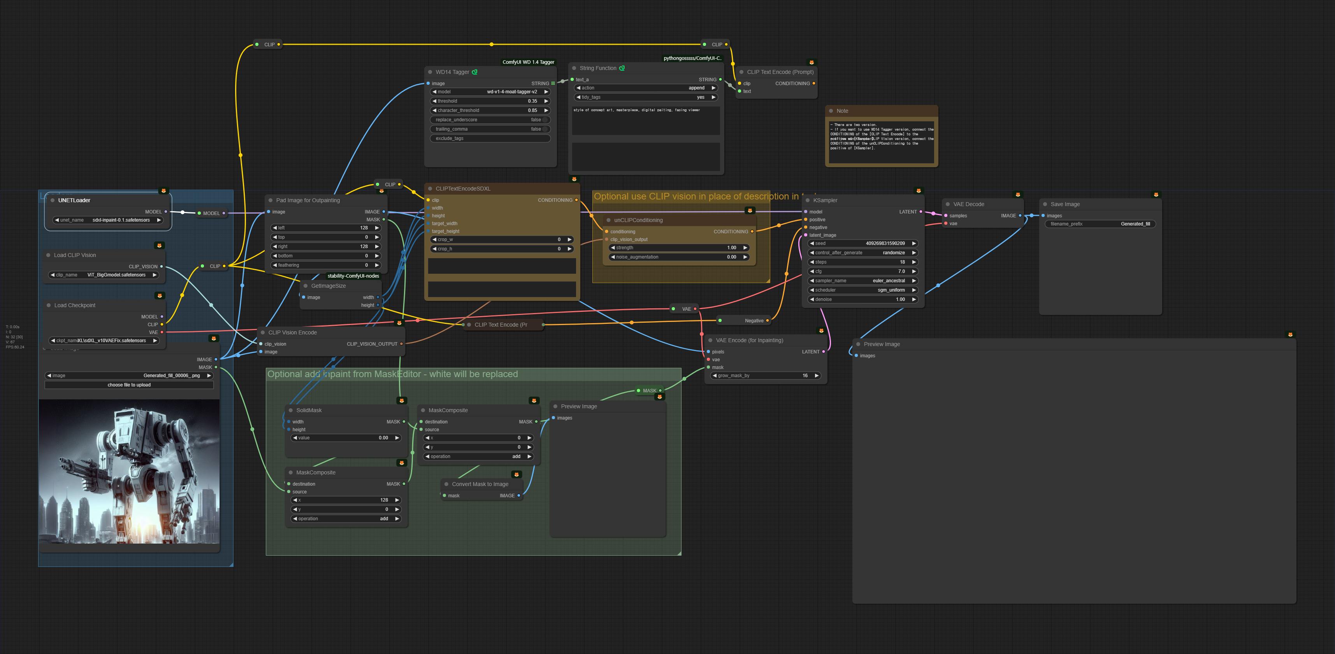This screenshot has height=654, width=1335.
Task: Collapse the Save Image node using its dot
Action: [x=1045, y=204]
